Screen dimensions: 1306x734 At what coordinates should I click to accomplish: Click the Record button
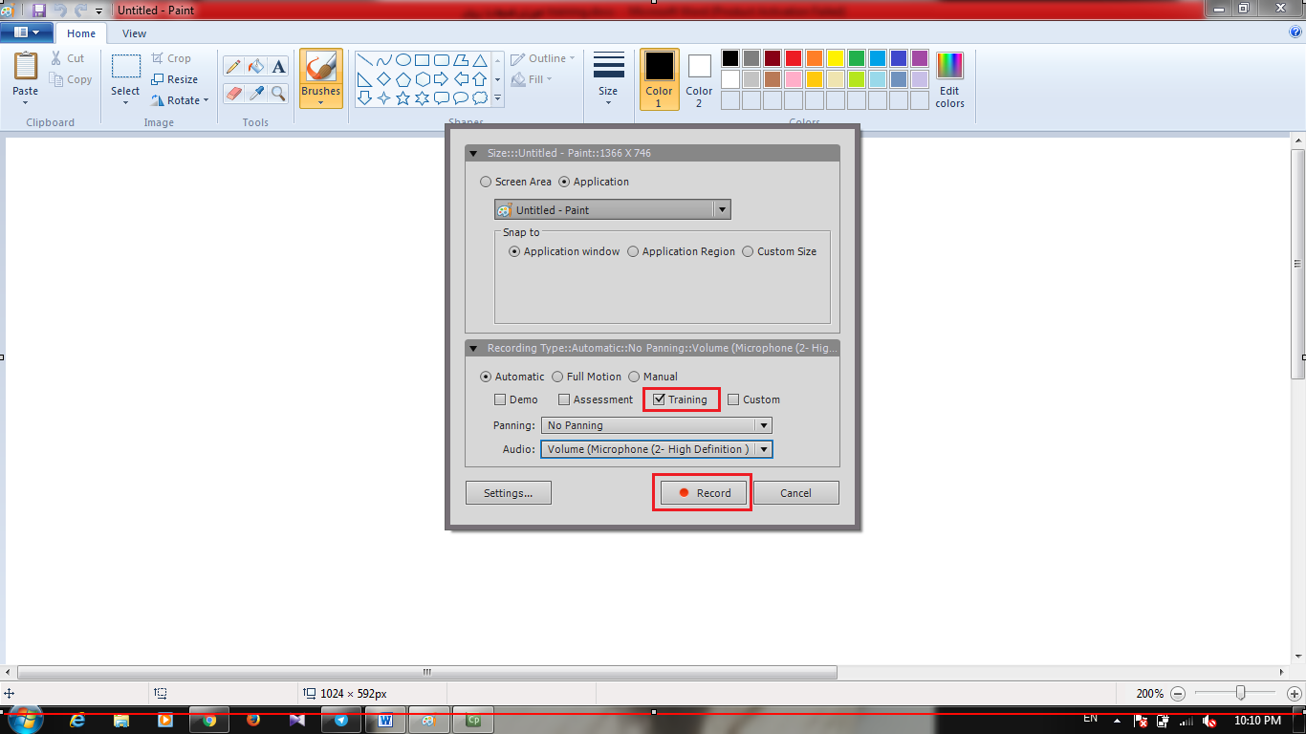tap(702, 493)
